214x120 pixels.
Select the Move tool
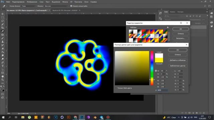pos(2,14)
